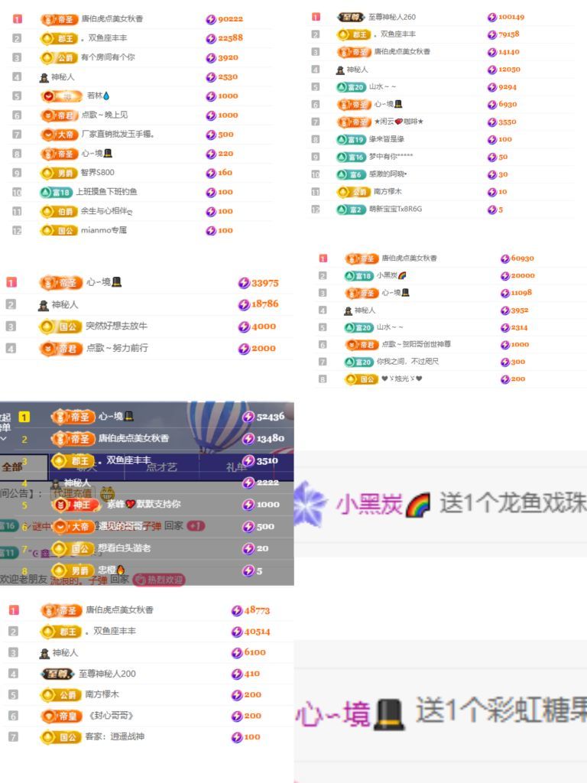
Task: Click the mystery person avatar scoring 3952
Action: click(348, 310)
